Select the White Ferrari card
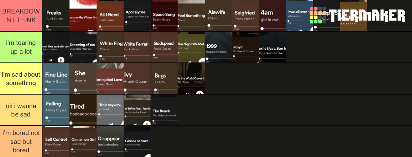412x157 pixels. (x=137, y=47)
